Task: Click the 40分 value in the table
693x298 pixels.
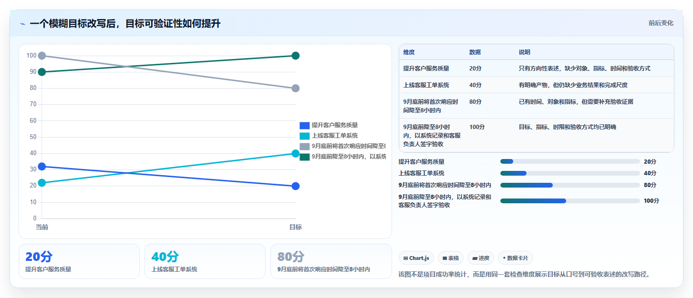Action: tap(475, 85)
